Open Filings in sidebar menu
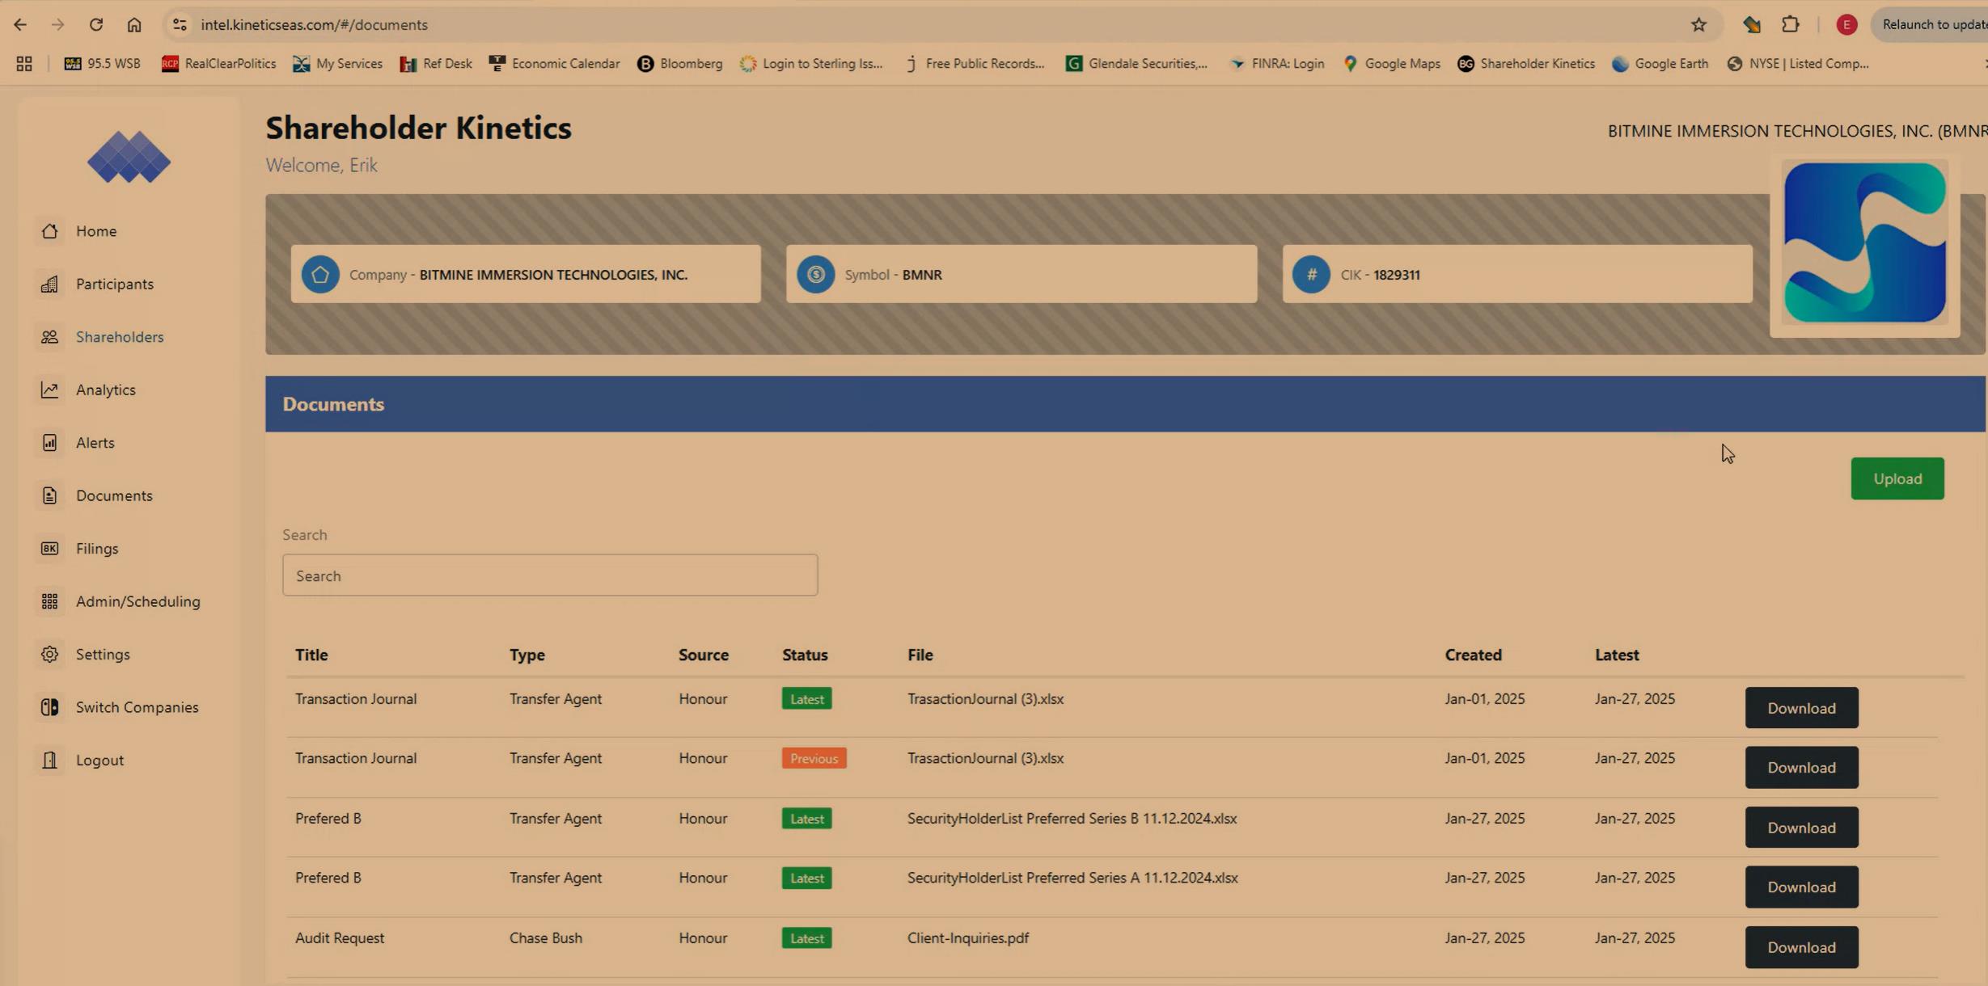Viewport: 1988px width, 986px height. (97, 549)
